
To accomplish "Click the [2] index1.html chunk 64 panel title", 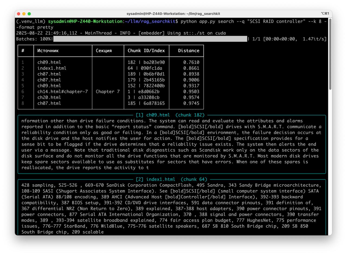I will [x=172, y=179].
